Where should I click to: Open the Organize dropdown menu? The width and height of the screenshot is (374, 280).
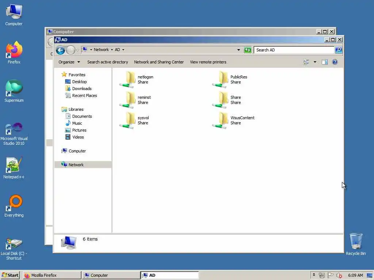coord(69,62)
